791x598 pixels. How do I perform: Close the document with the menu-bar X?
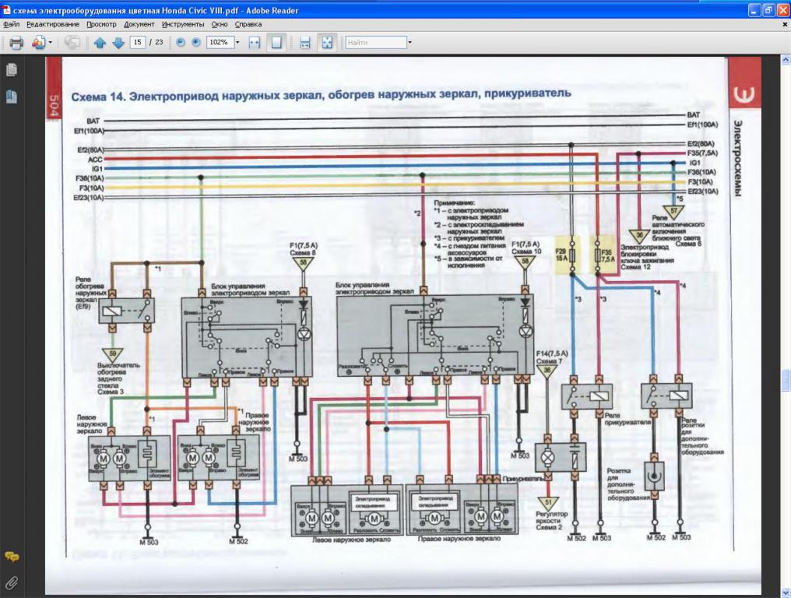[785, 24]
